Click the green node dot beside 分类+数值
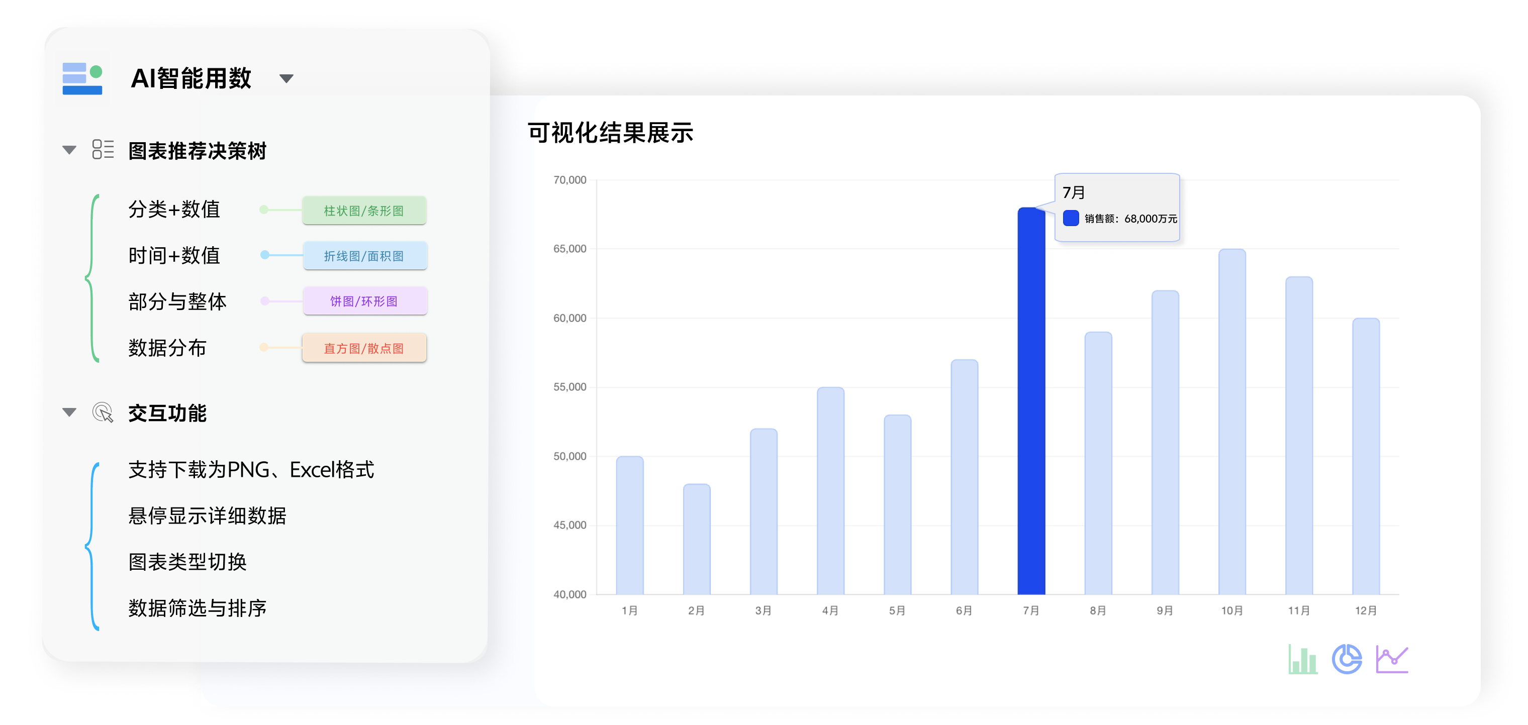The image size is (1528, 725). [x=263, y=210]
